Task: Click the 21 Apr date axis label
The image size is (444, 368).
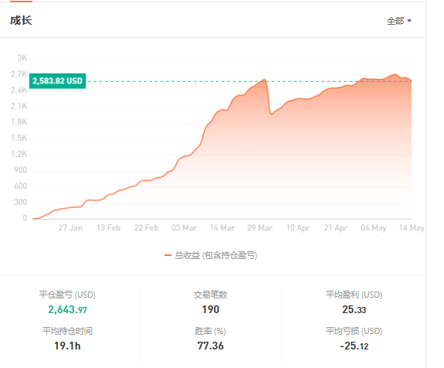Action: point(336,228)
